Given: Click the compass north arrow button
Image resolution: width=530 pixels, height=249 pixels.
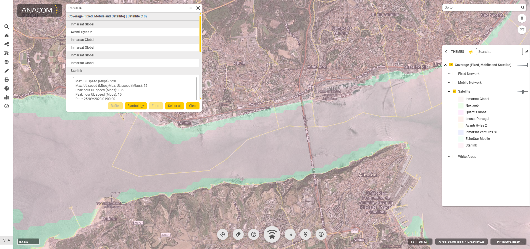Looking at the screenshot, I should tap(522, 18).
